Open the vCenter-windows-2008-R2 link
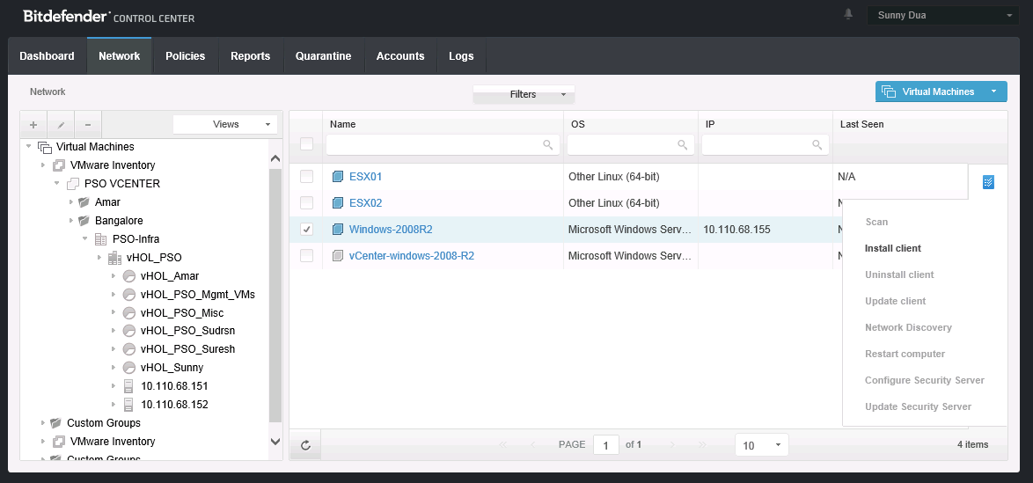The height and width of the screenshot is (483, 1033). 411,256
